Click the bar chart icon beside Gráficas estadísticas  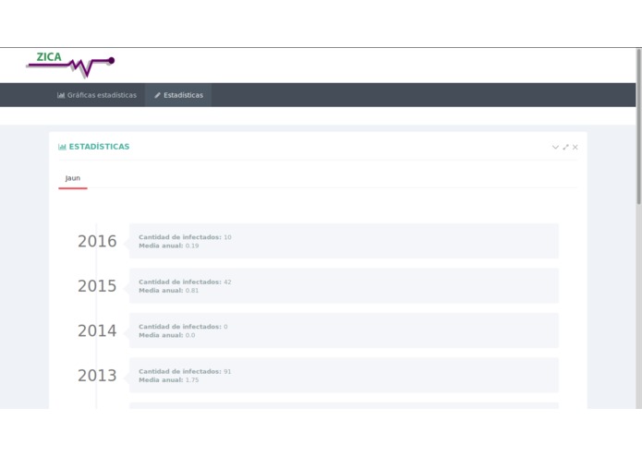click(61, 95)
